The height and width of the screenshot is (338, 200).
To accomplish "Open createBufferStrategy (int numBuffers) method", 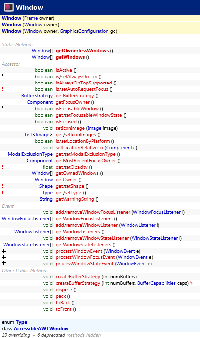I will coord(78,277).
